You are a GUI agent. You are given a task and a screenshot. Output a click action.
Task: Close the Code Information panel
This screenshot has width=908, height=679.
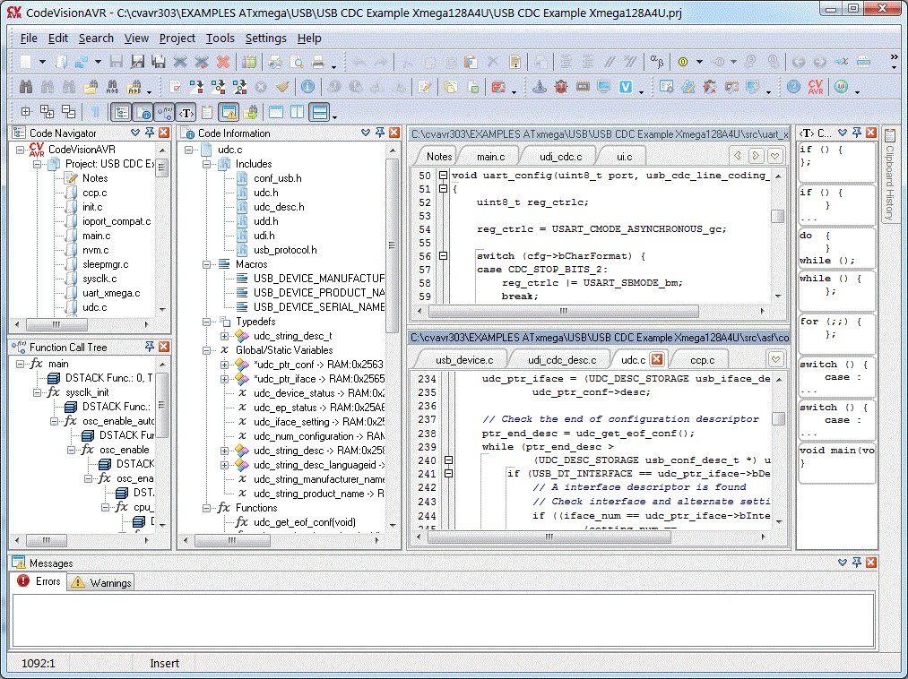394,133
